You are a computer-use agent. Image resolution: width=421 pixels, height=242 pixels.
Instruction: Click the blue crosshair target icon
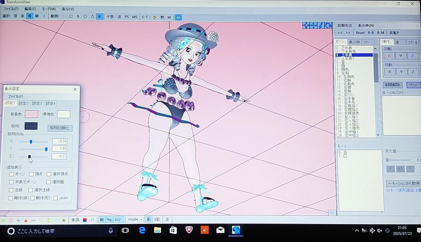178,17
